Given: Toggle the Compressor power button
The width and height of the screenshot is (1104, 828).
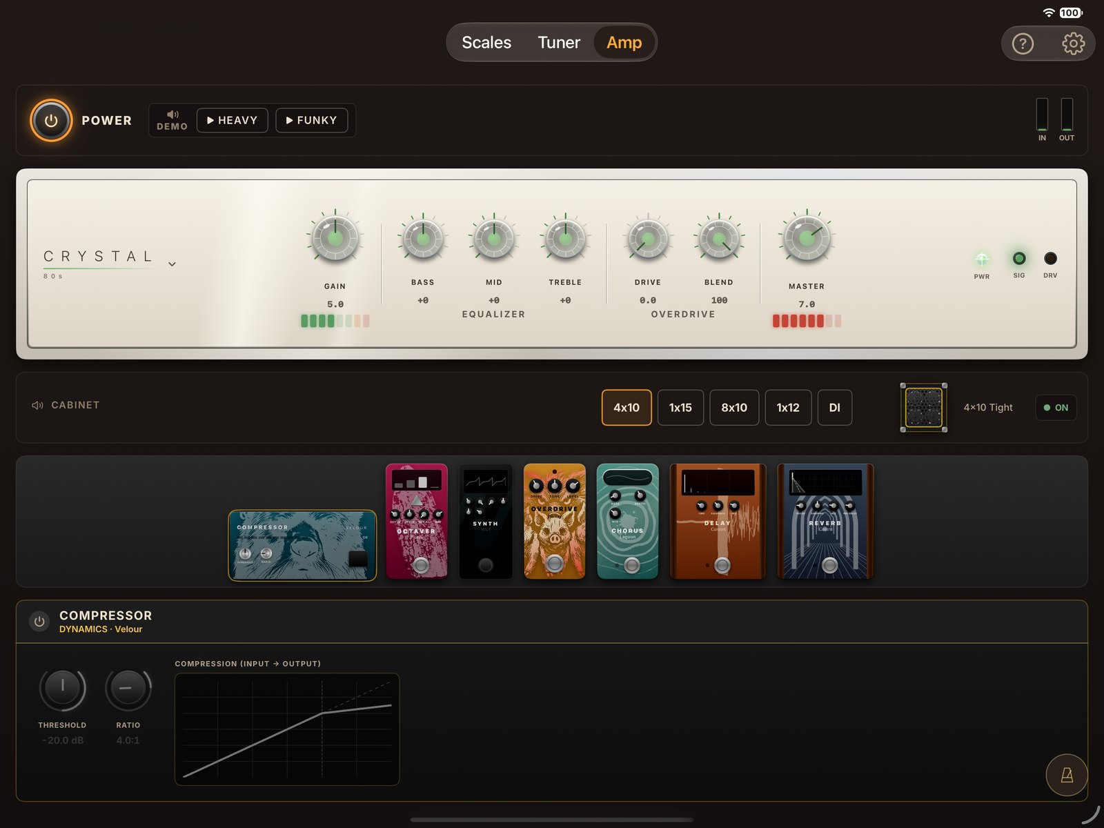Looking at the screenshot, I should tap(40, 621).
